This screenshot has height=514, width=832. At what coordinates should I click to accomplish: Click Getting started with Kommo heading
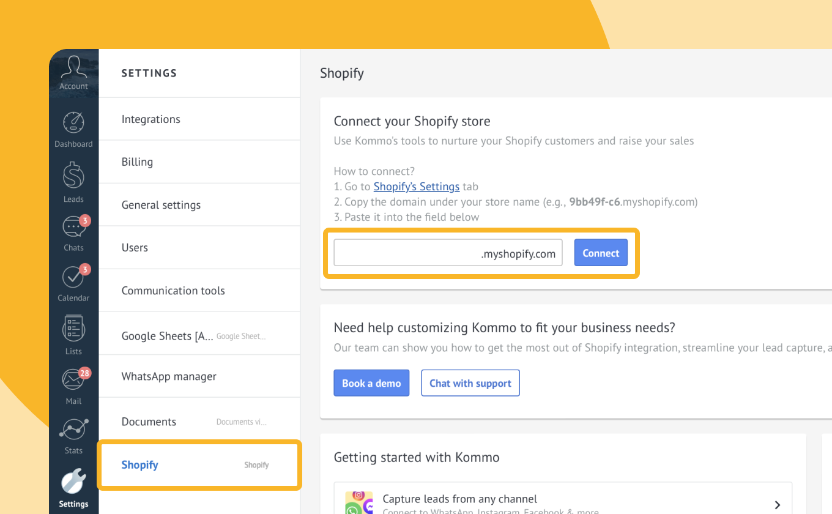417,457
